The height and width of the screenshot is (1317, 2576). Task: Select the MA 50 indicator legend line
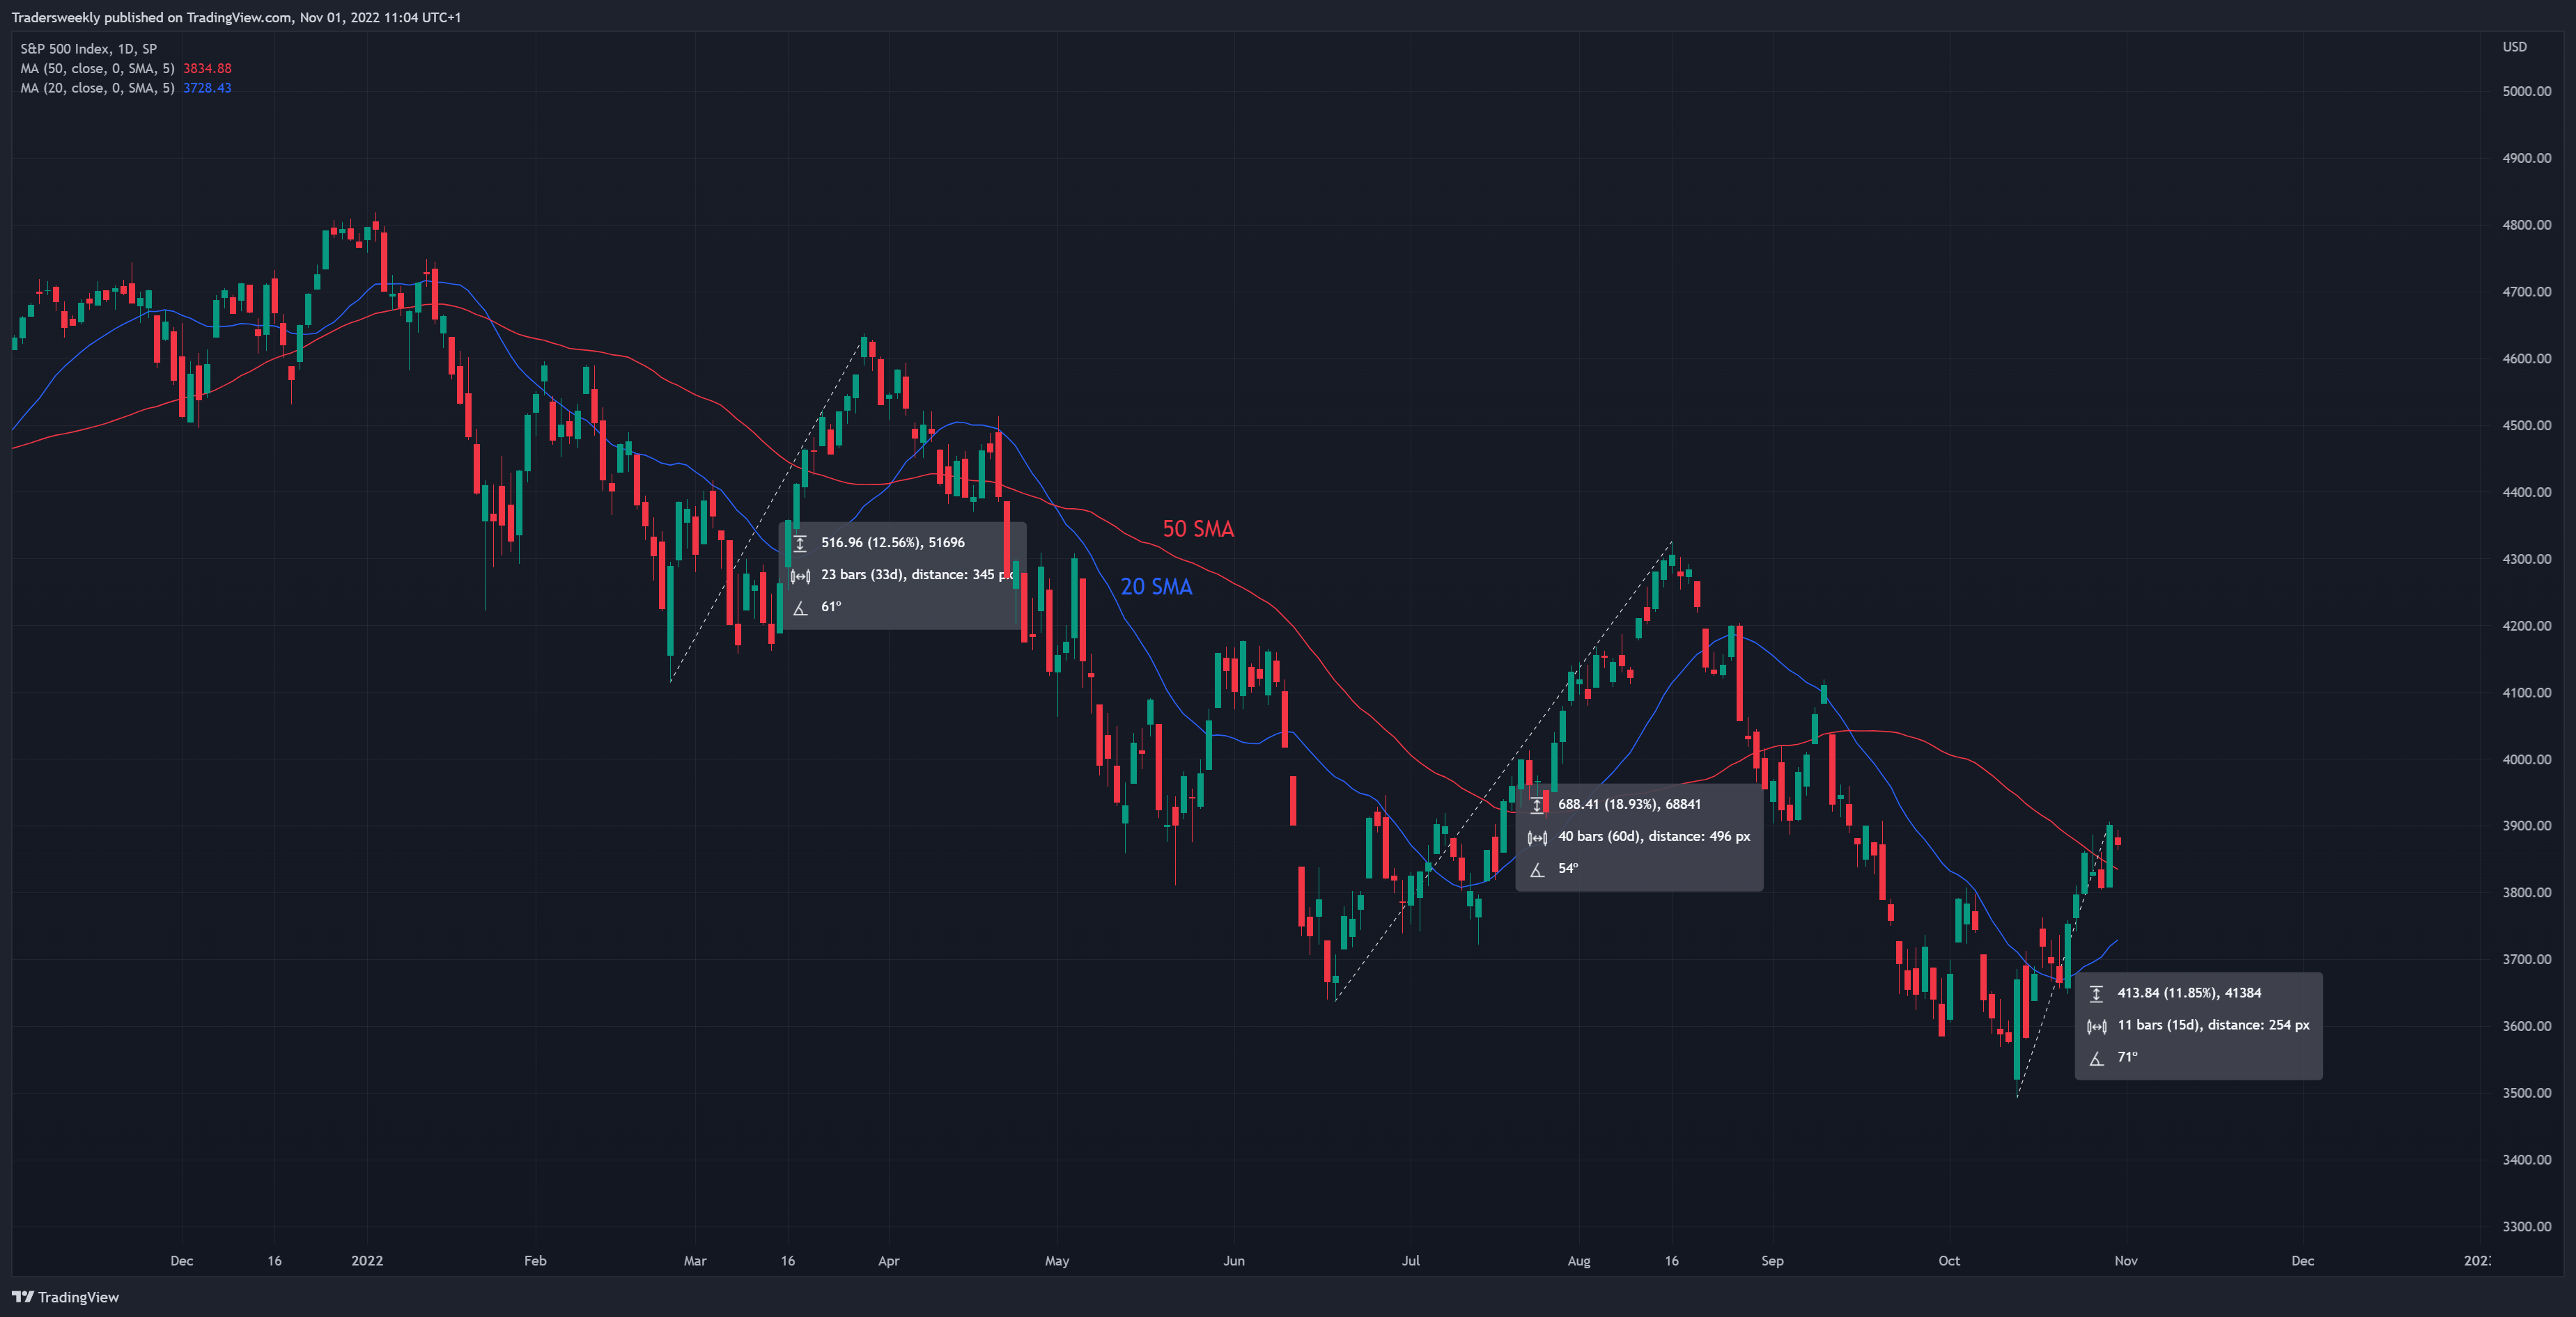point(126,68)
